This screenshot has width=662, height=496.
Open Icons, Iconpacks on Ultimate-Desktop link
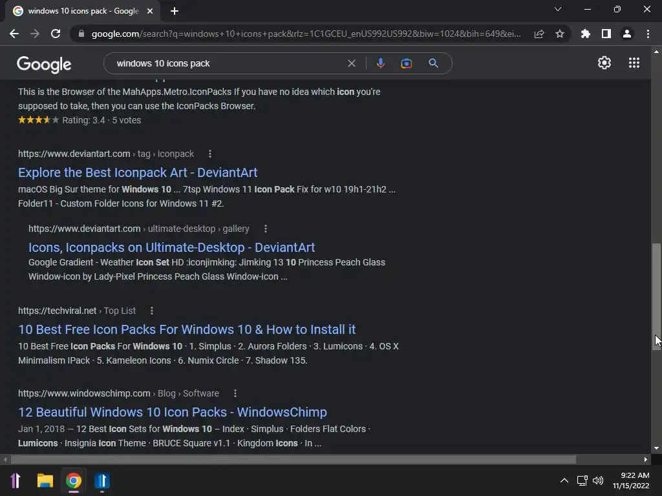click(171, 247)
